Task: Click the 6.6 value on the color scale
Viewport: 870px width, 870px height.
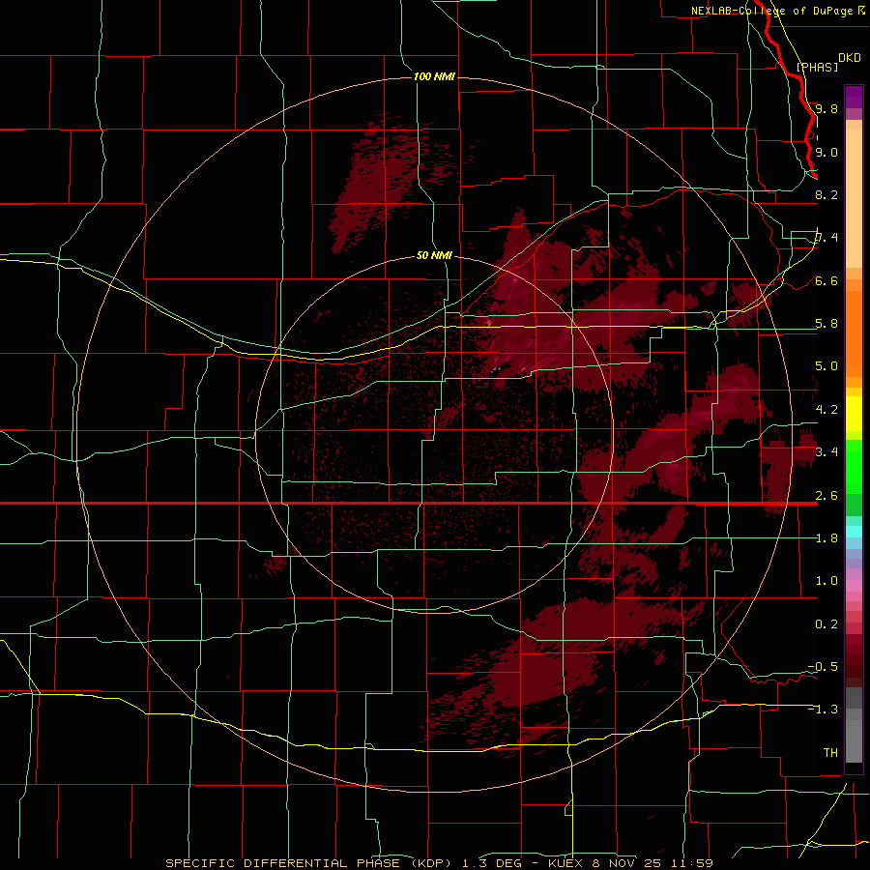Action: (826, 280)
